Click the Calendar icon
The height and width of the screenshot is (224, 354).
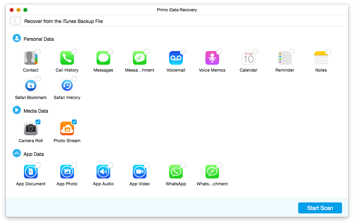click(x=249, y=58)
